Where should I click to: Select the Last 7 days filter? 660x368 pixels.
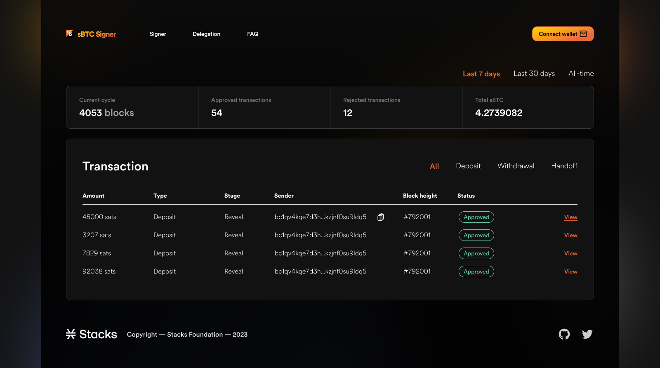tap(481, 74)
